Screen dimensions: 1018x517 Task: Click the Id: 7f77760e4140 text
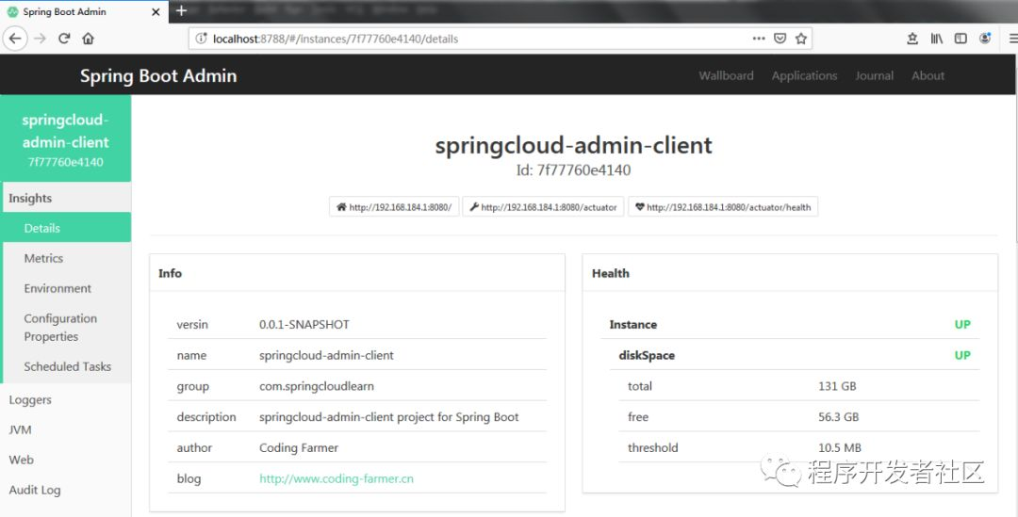[573, 170]
